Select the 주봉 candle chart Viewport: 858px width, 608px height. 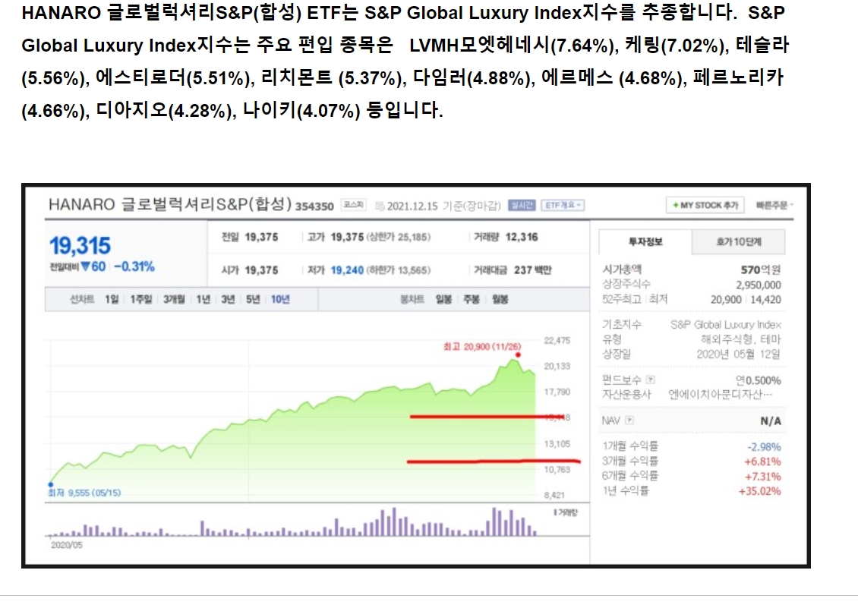coord(471,299)
